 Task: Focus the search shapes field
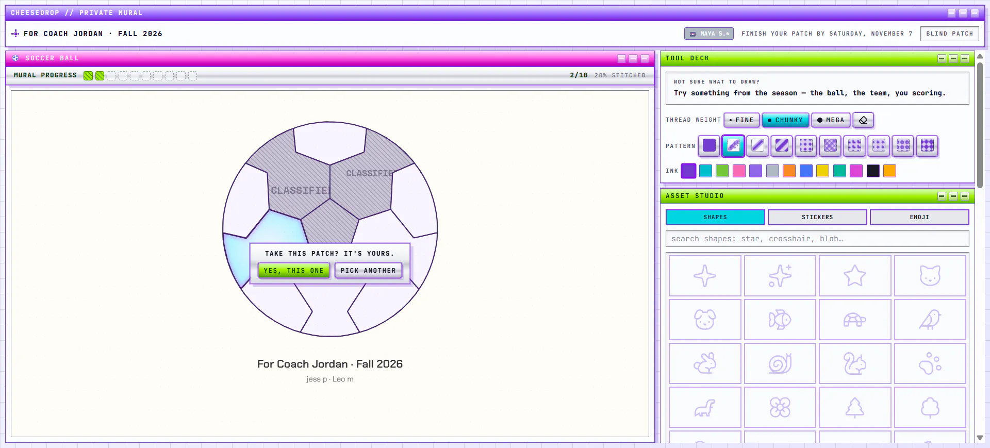(817, 239)
